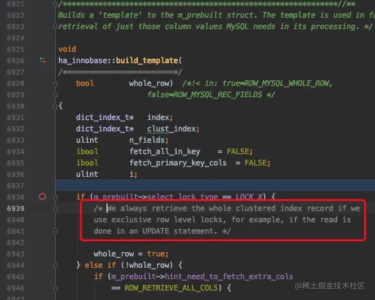375x300 pixels.
Task: Click the 'void' keyword on line 6925
Action: [x=67, y=49]
